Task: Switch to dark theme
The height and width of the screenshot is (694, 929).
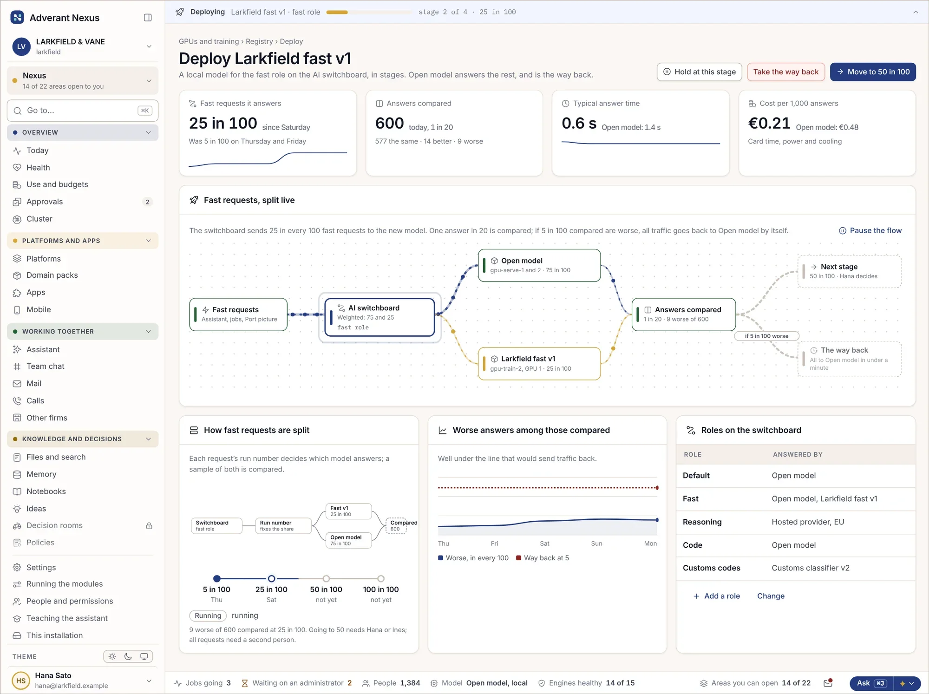Action: coord(128,656)
